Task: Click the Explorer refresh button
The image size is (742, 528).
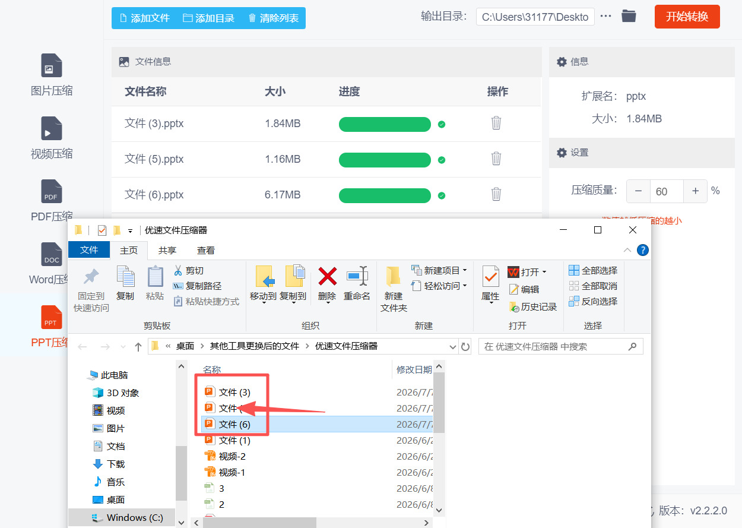Action: tap(465, 346)
